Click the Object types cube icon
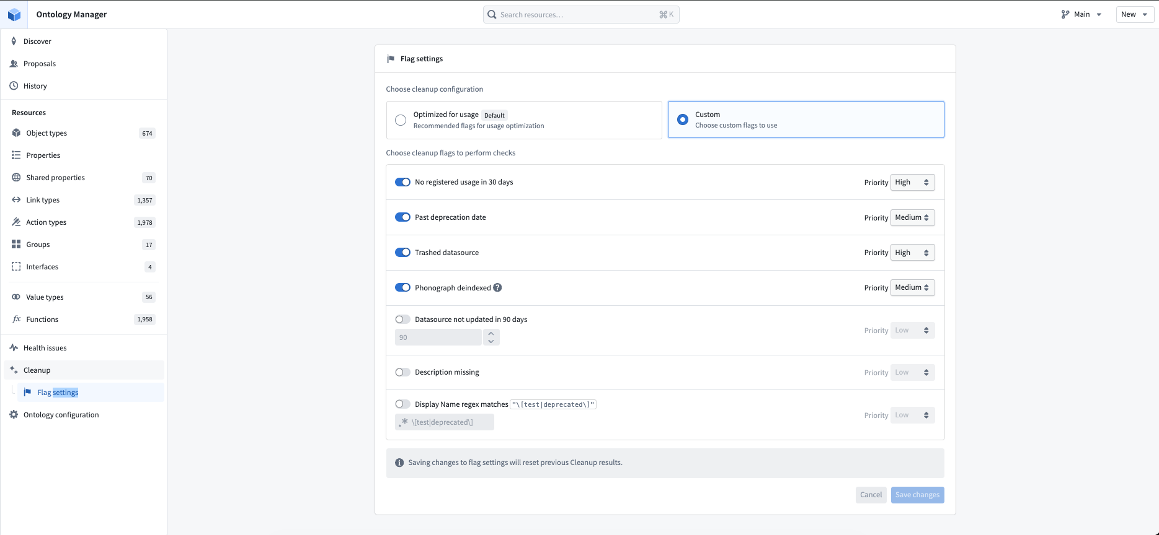Screen dimensions: 1159x535 16,133
